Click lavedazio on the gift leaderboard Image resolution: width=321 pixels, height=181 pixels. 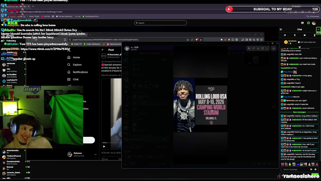[292, 41]
